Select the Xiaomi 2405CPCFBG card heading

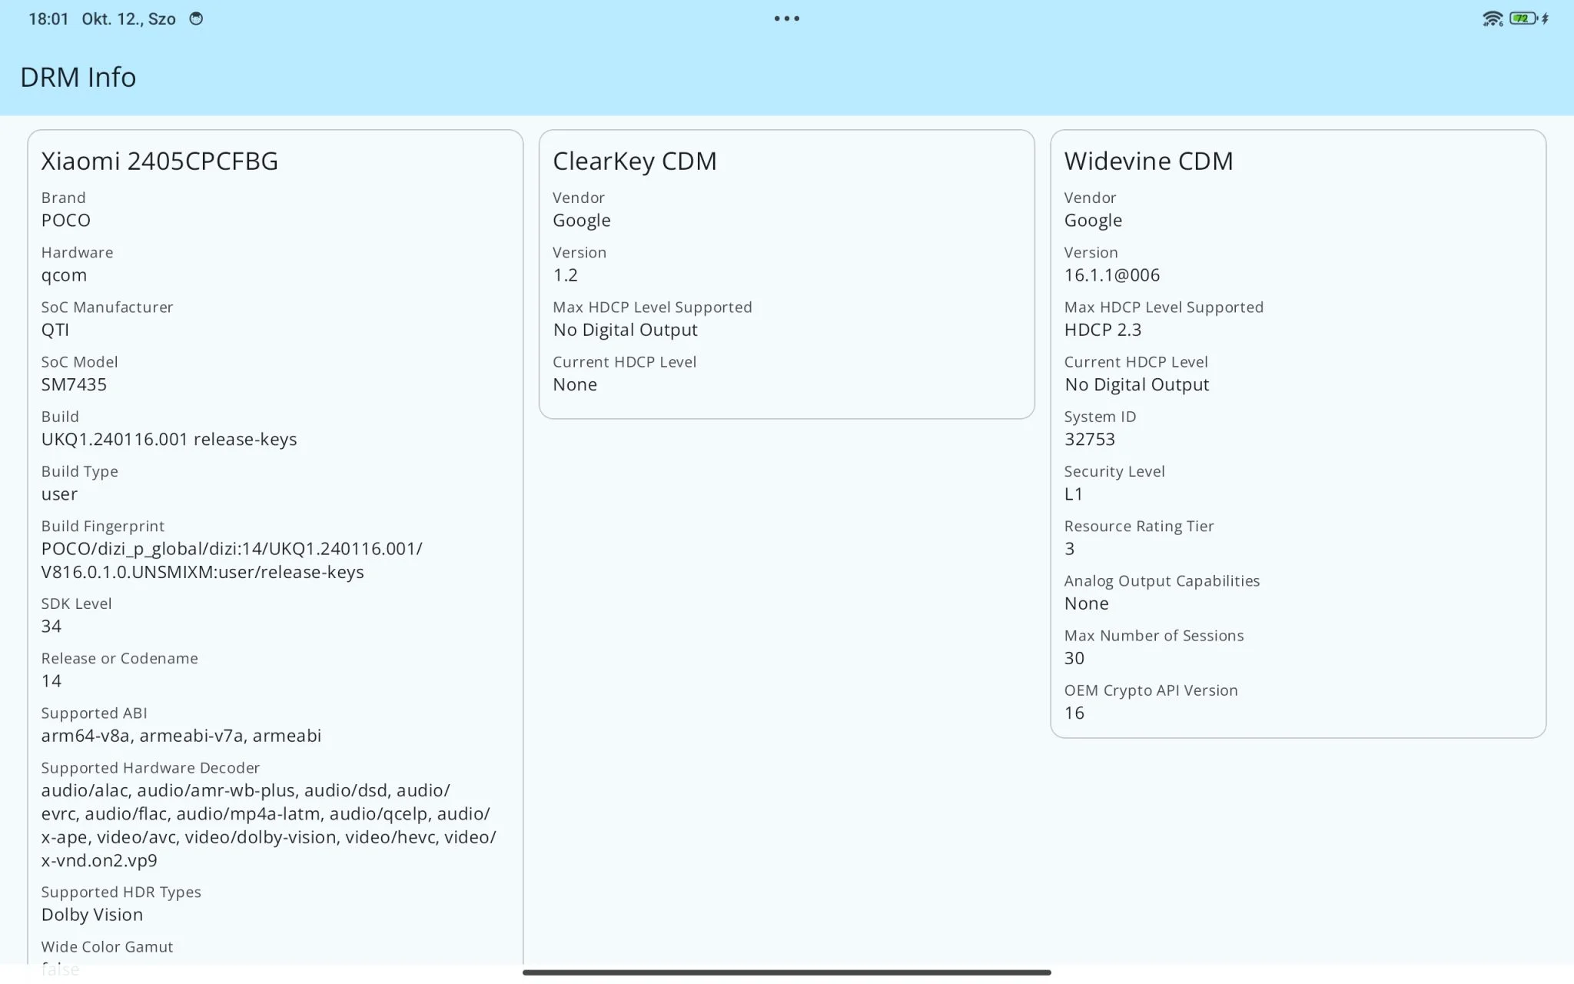coord(159,161)
